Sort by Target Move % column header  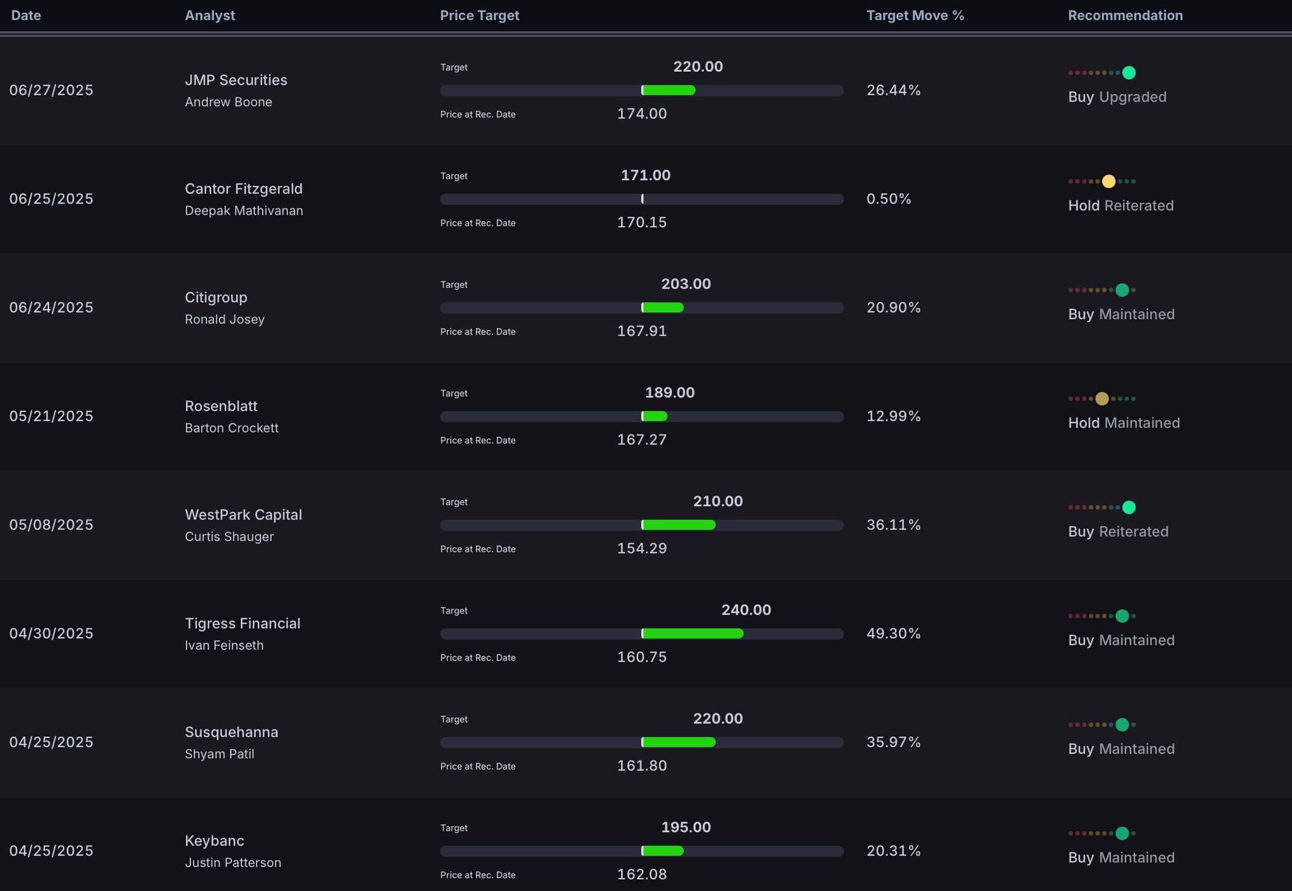[915, 16]
